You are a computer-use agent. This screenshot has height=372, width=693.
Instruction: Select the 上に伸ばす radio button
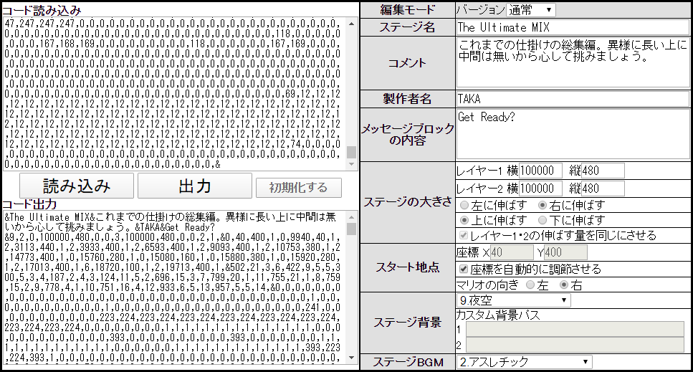coord(464,220)
